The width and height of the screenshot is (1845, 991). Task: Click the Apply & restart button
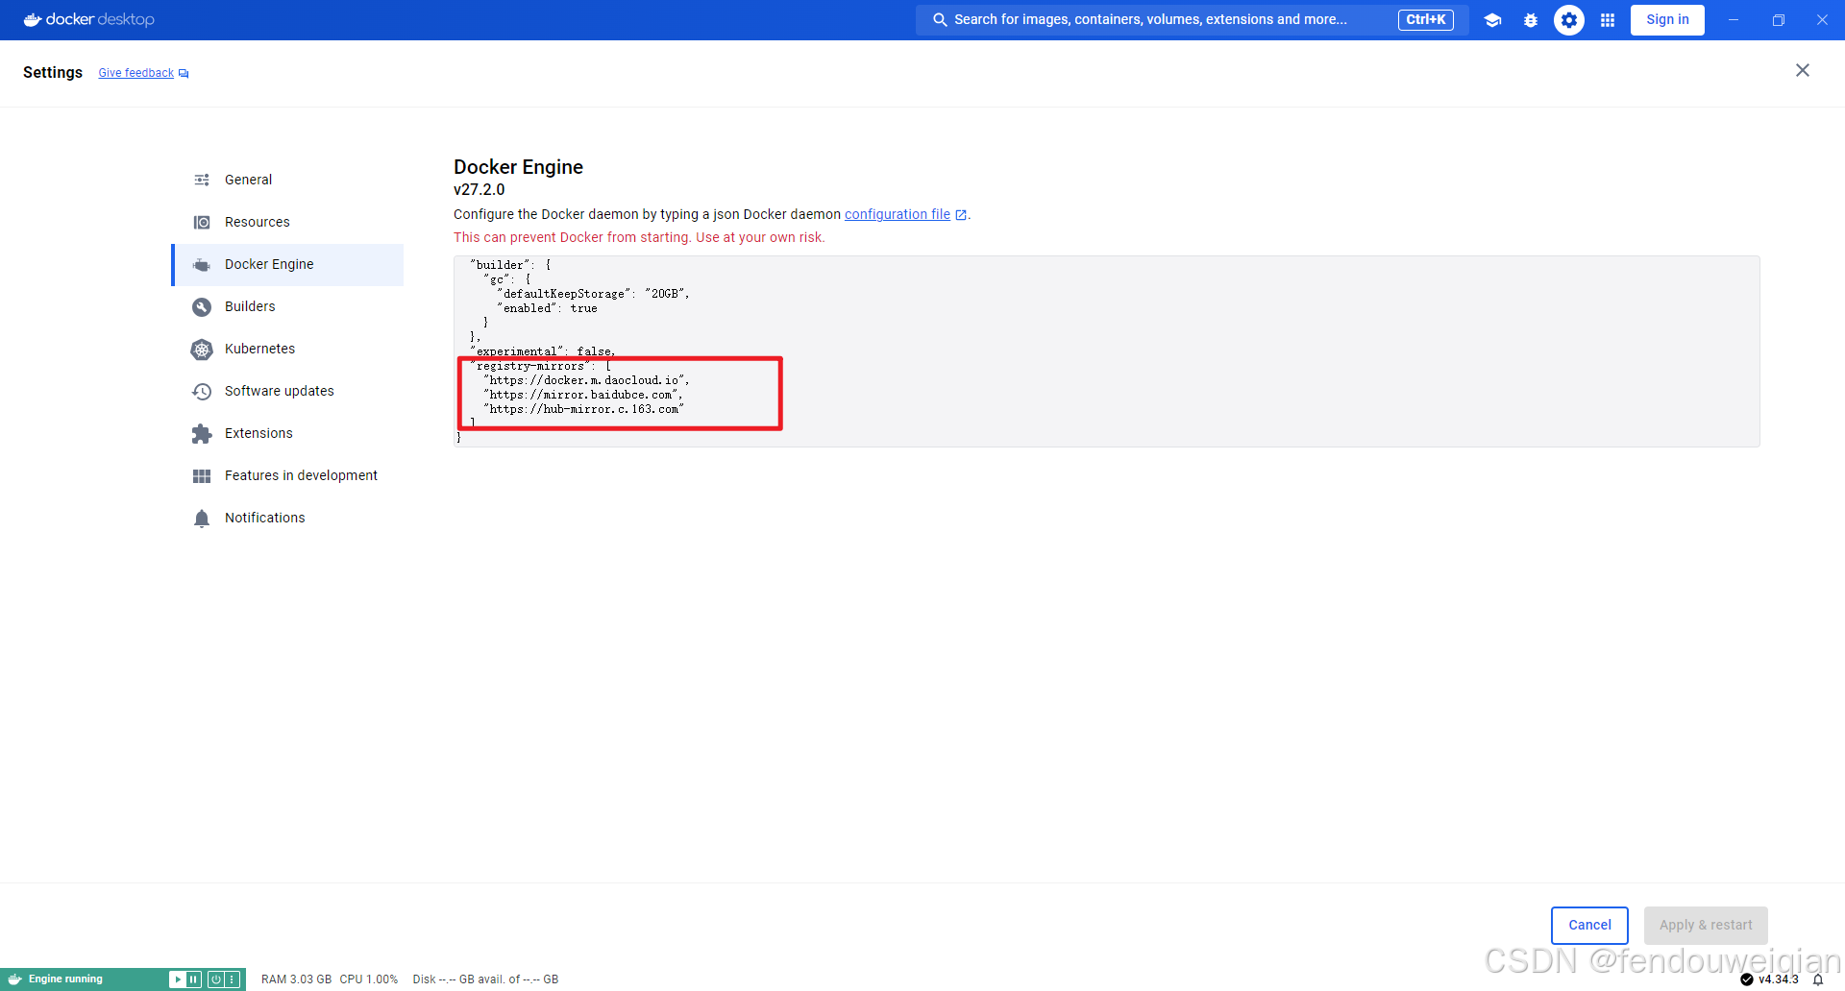[1706, 925]
